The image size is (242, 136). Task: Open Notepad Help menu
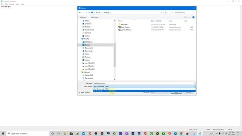pos(22,4)
